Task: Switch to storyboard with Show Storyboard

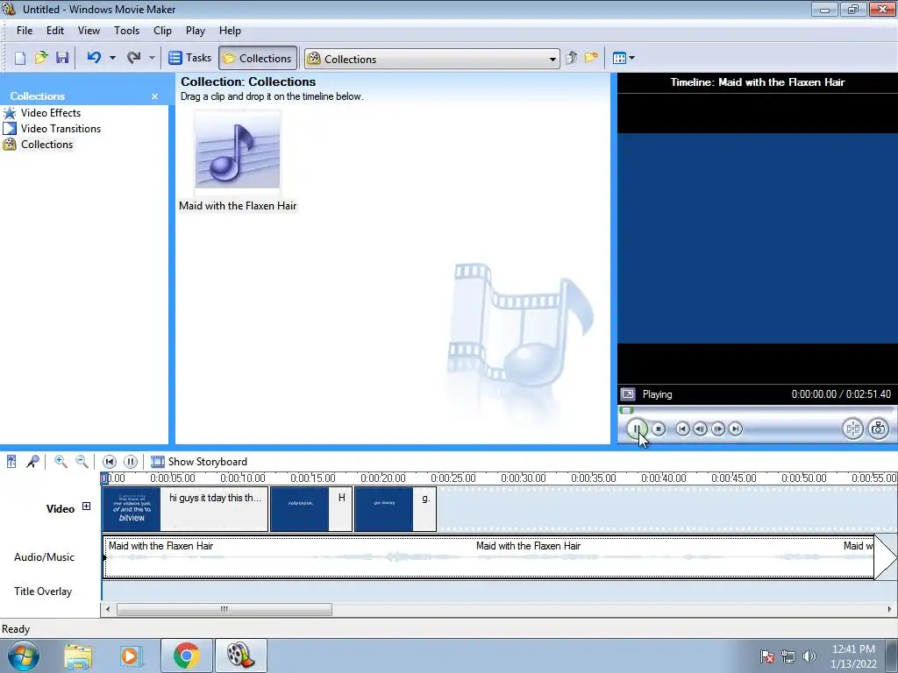Action: click(199, 462)
